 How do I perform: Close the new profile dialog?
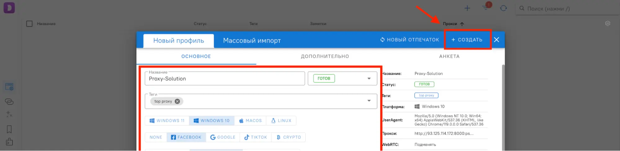pyautogui.click(x=497, y=40)
